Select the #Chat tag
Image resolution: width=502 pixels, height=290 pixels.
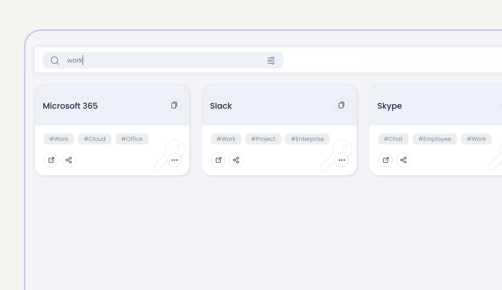click(393, 139)
